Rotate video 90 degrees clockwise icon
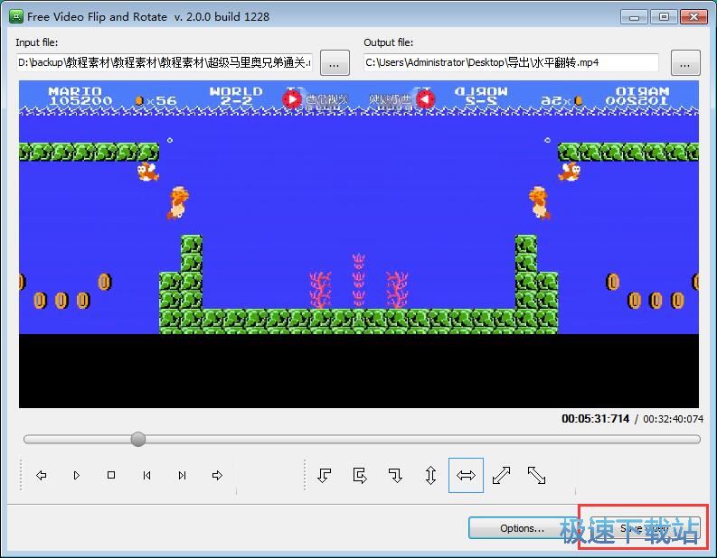Viewport: 717px width, 558px height. (395, 475)
